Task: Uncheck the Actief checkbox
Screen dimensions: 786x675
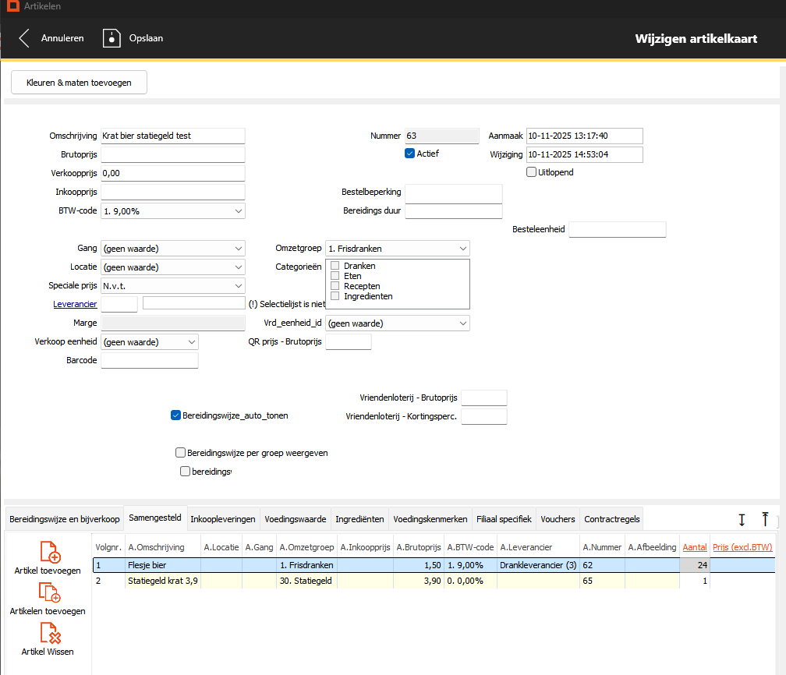Action: [x=409, y=154]
